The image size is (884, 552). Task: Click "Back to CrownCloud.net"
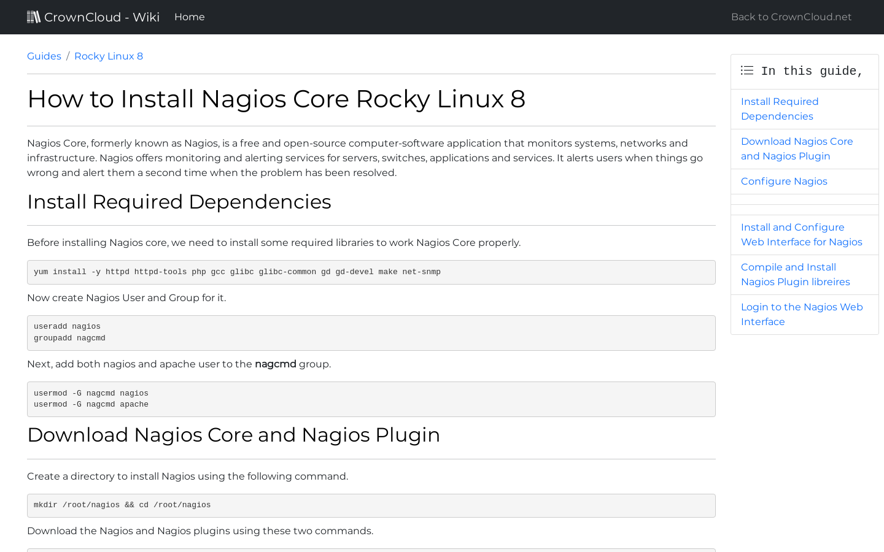tap(791, 17)
